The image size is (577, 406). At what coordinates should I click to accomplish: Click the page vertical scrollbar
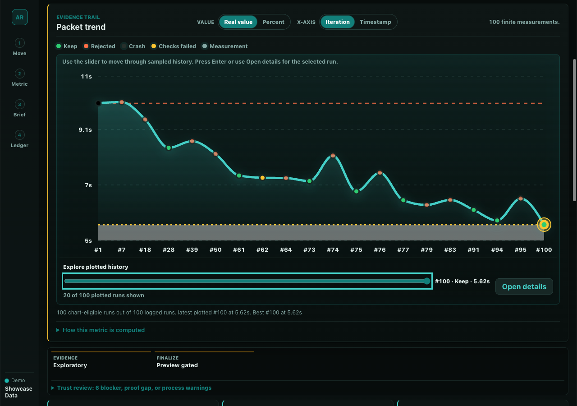574,130
